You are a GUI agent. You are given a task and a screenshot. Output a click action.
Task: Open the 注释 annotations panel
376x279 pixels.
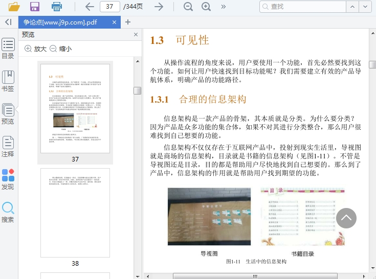8,147
